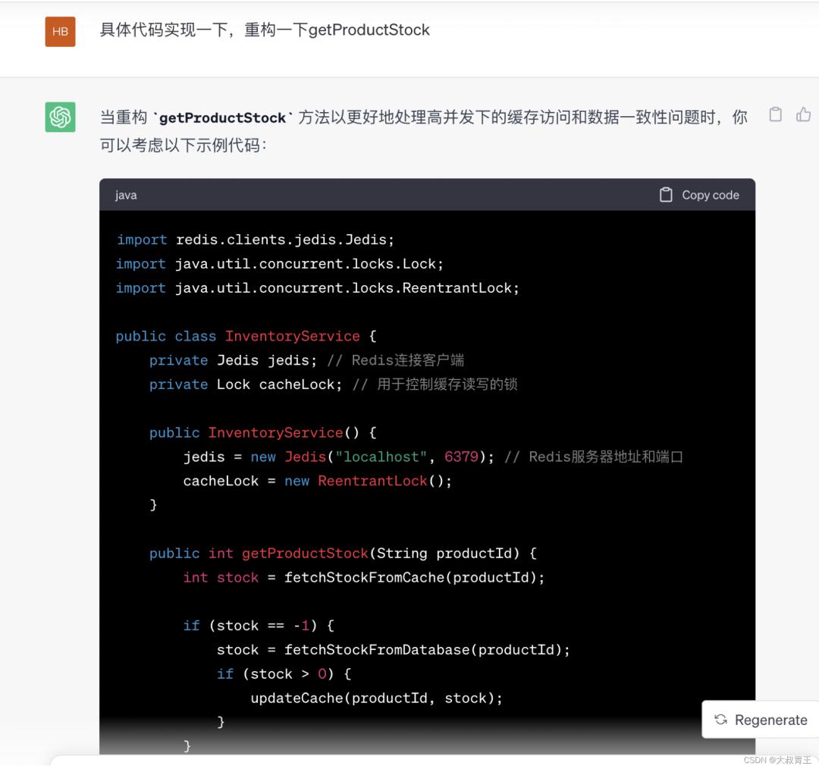
Task: Click the orange HB user avatar
Action: pos(60,31)
